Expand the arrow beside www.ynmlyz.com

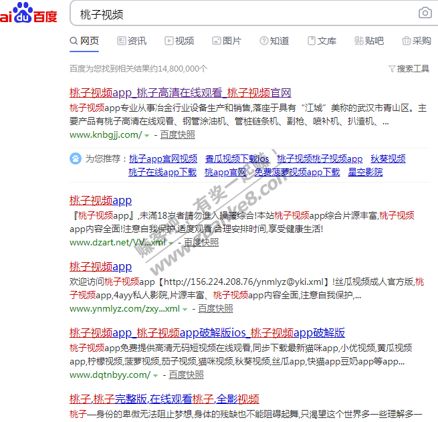point(185,309)
